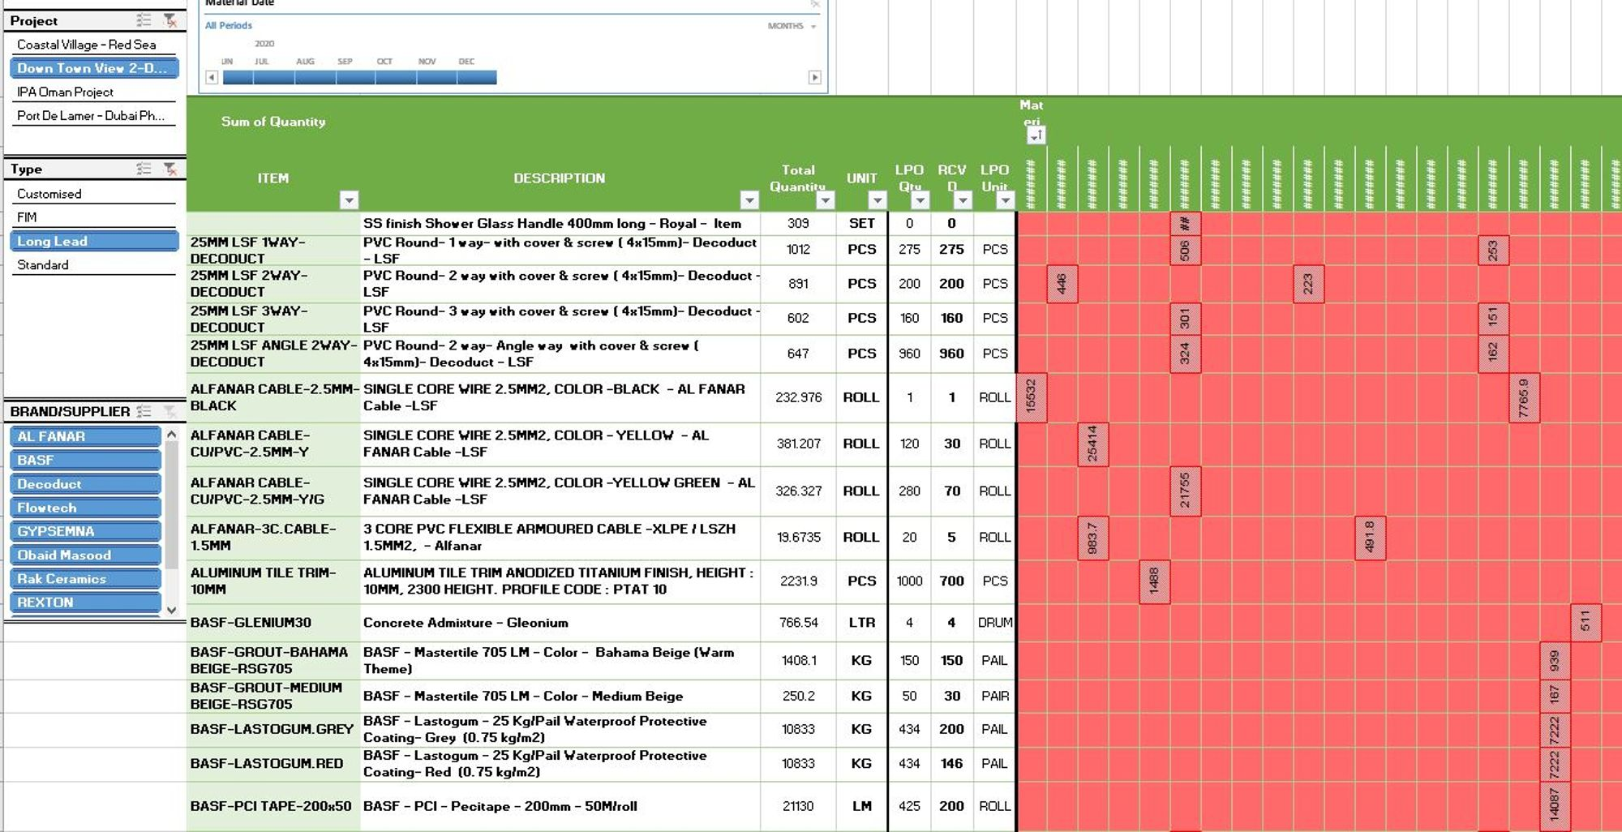Viewport: 1622px width, 832px height.
Task: Select the ALFANAR CABLE-2.5MM-BLACK item cell
Action: point(273,397)
